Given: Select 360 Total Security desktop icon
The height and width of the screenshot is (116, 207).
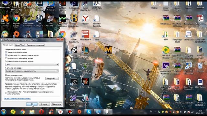Looking at the screenshot, I should coord(166,52).
